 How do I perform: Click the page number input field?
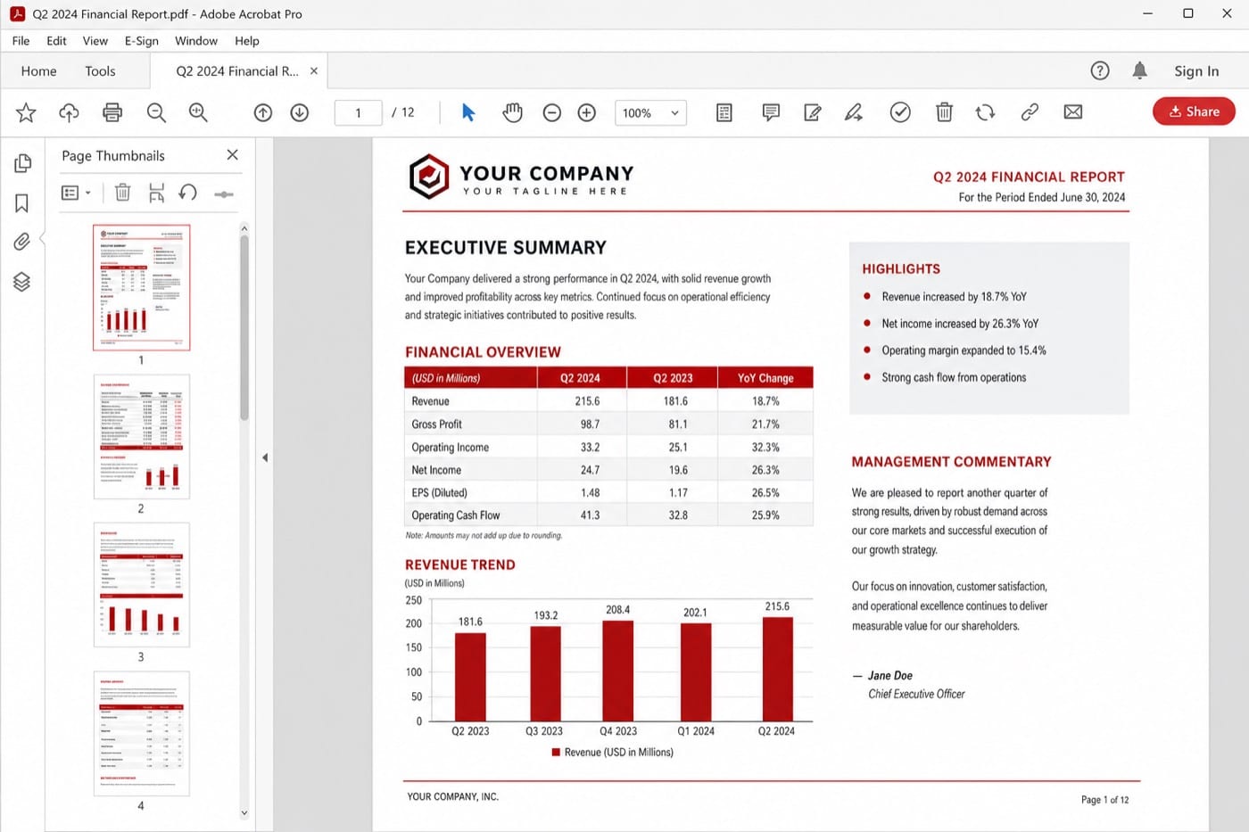click(358, 112)
